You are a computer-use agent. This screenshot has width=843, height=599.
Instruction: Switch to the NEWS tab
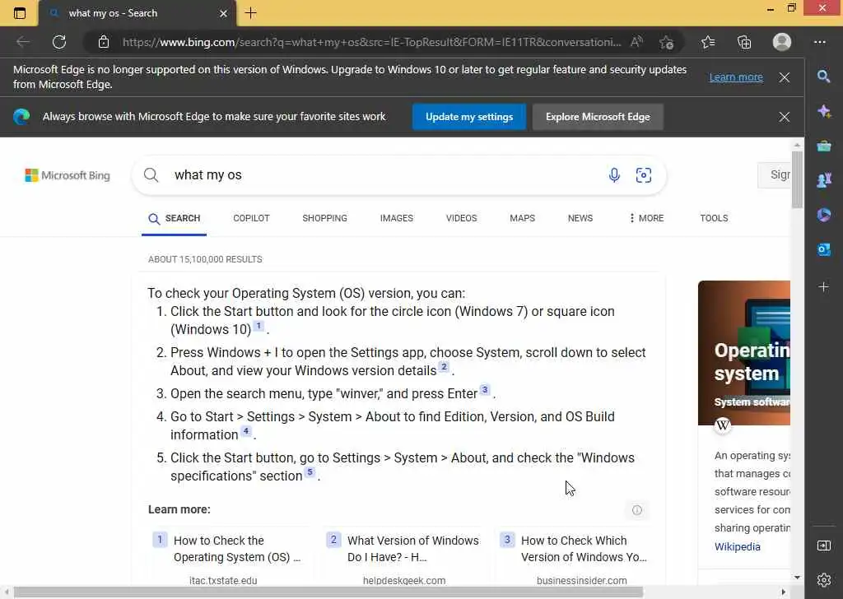click(580, 218)
